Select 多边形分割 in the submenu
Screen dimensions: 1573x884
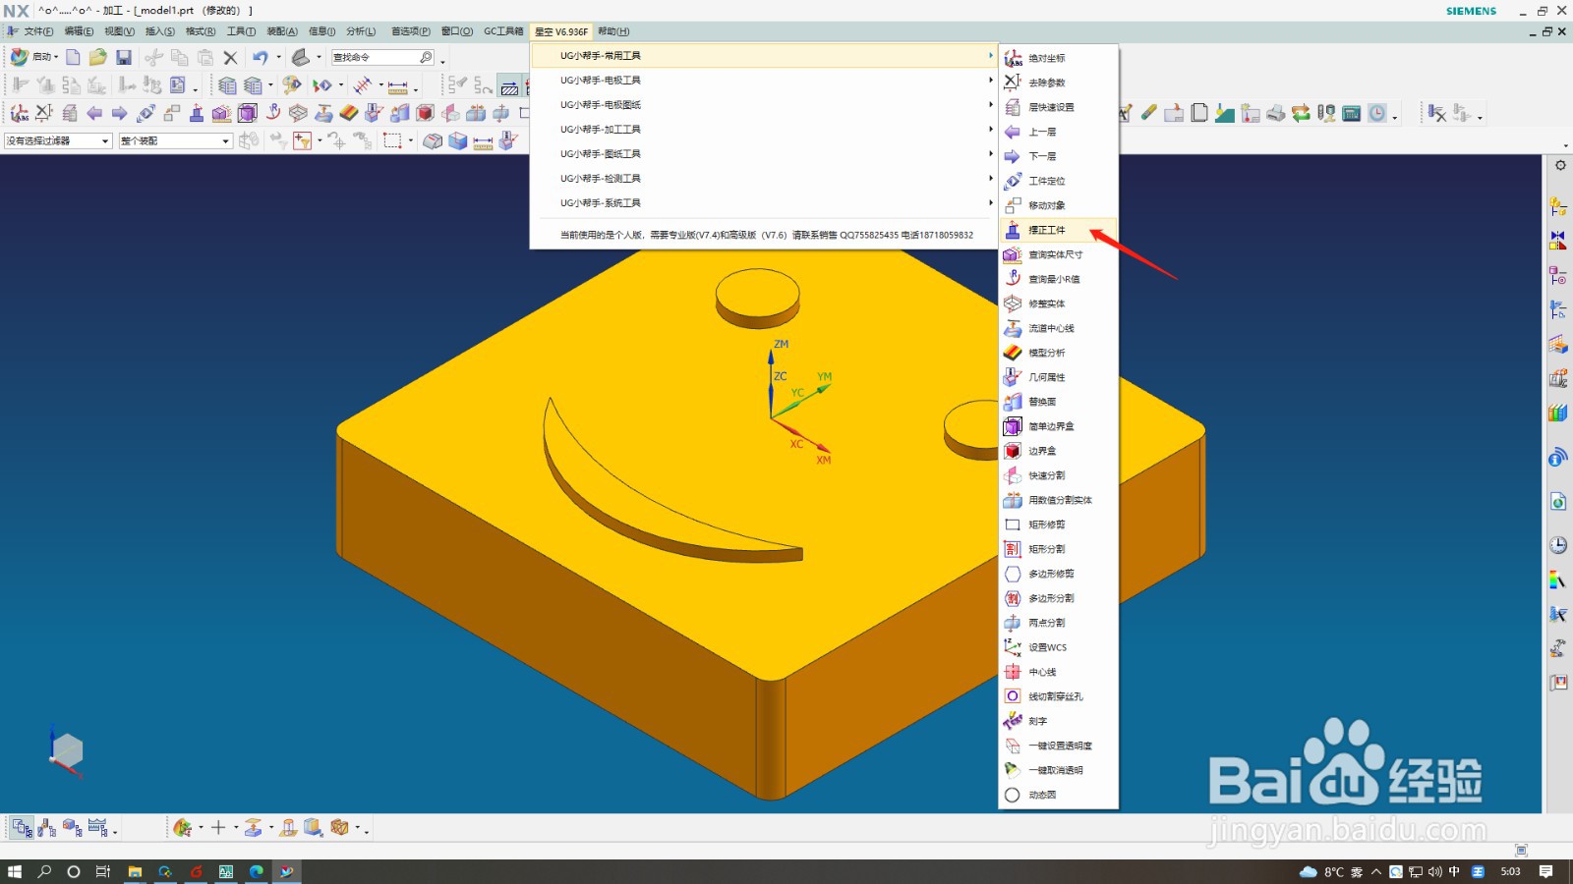click(1058, 598)
